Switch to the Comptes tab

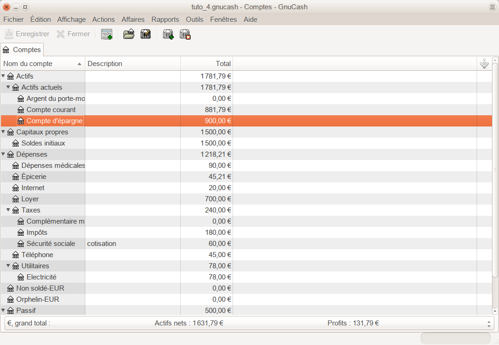point(22,50)
